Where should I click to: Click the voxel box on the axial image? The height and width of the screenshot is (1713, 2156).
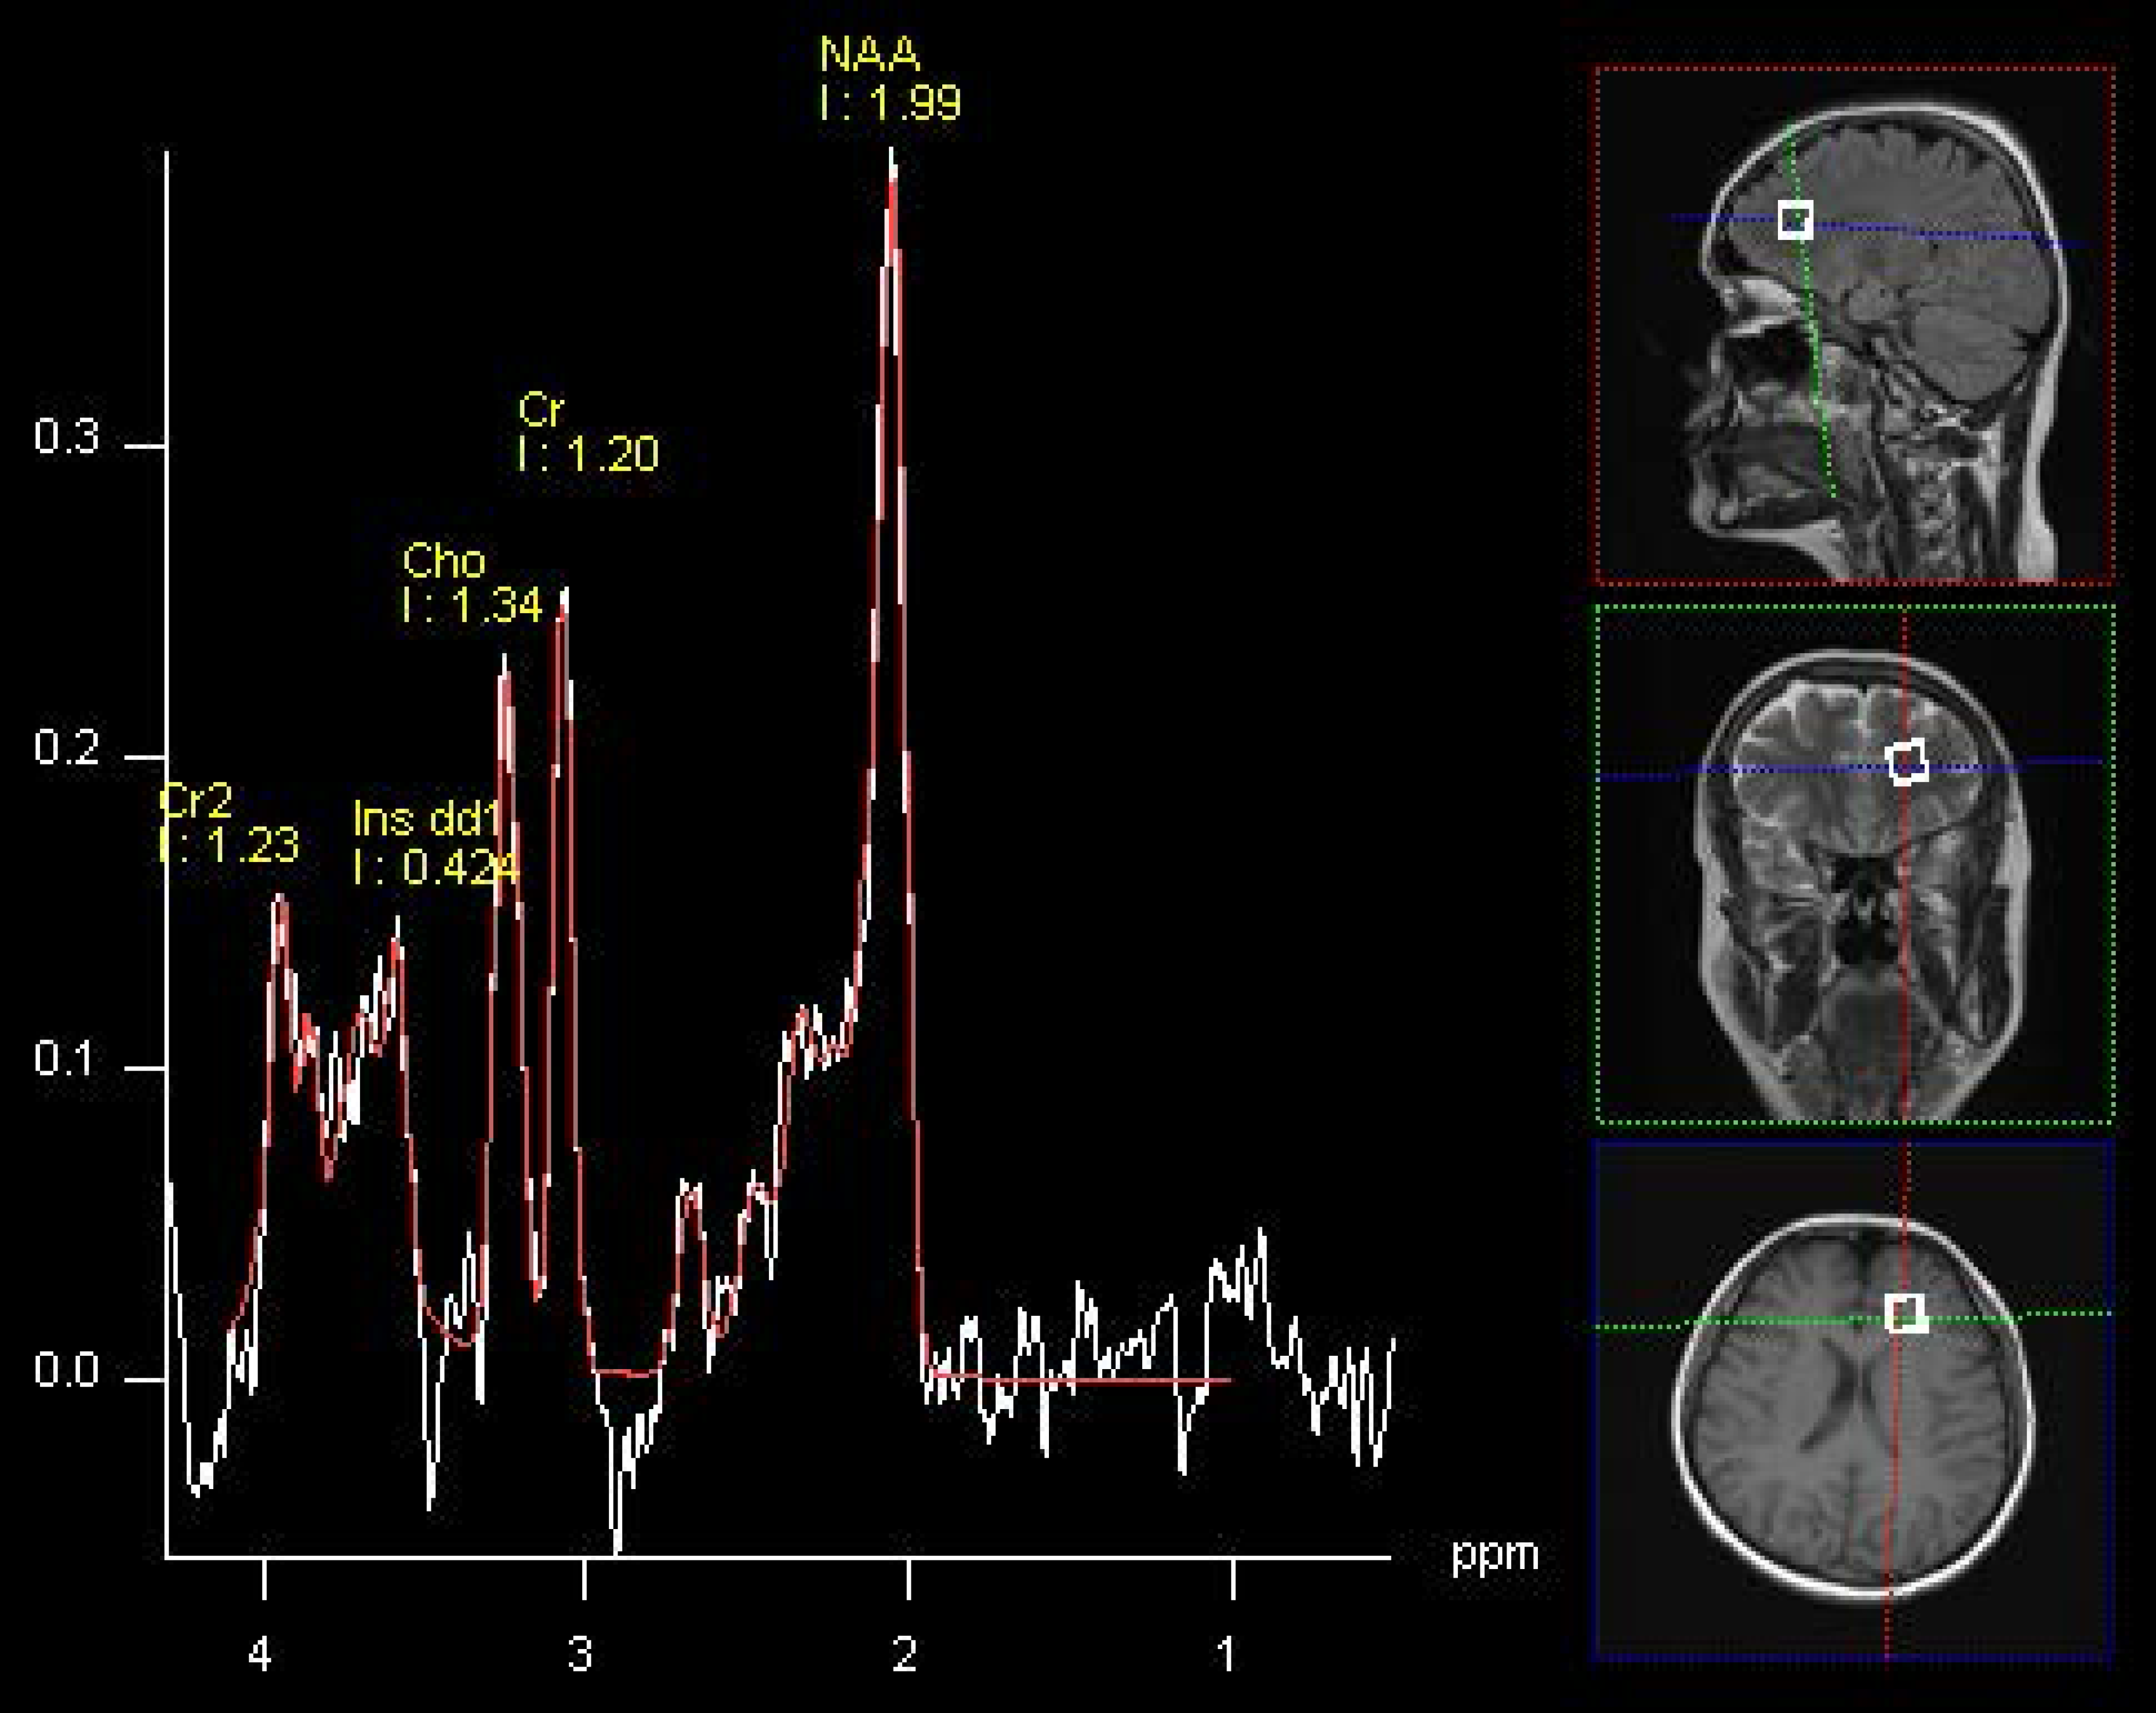pyautogui.click(x=1906, y=1314)
